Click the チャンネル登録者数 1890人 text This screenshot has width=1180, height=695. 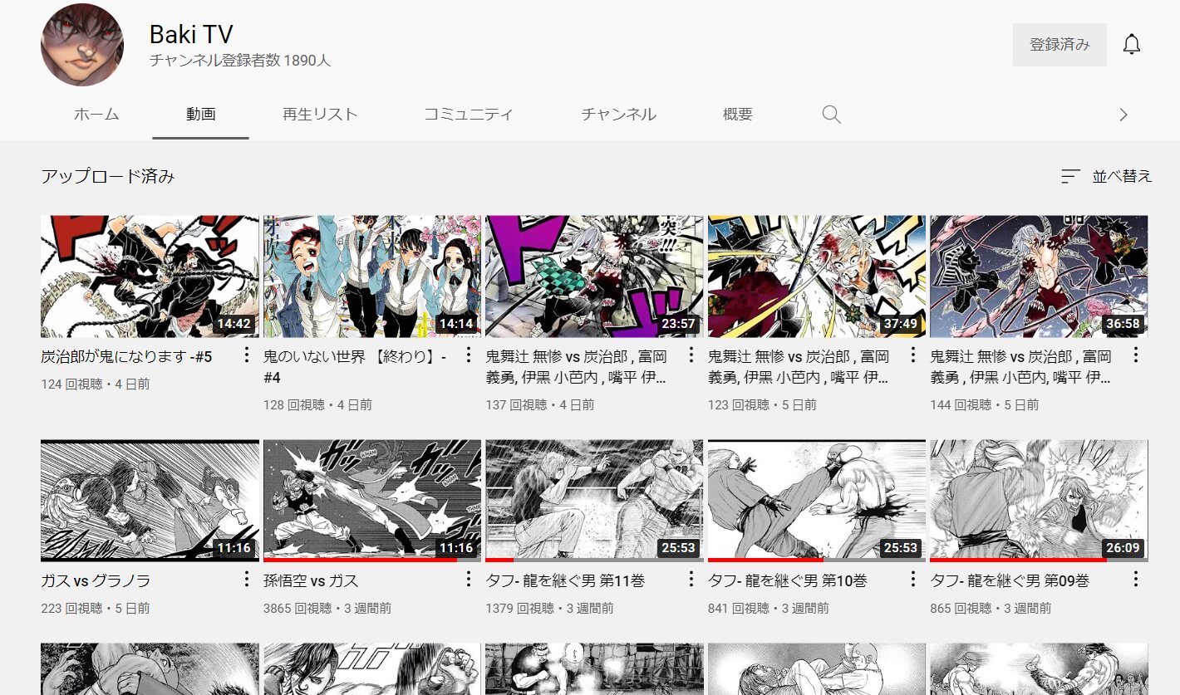tap(240, 61)
